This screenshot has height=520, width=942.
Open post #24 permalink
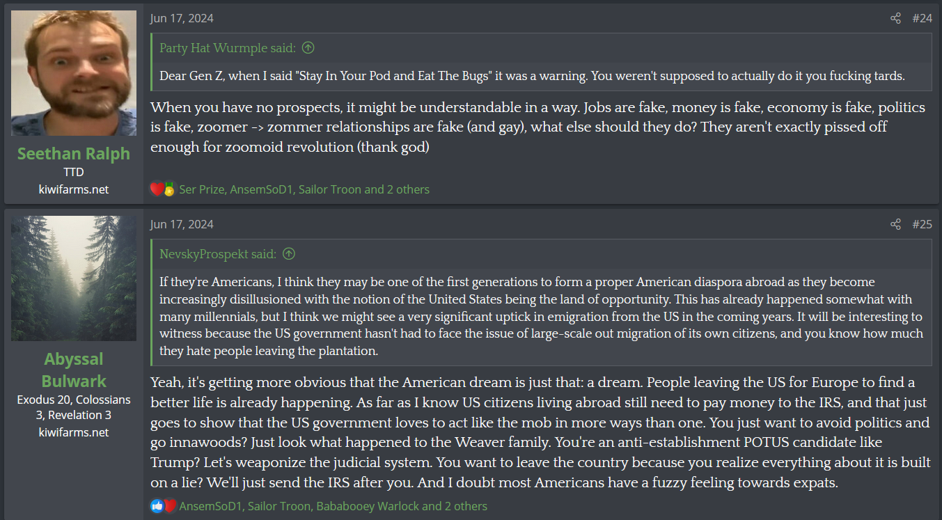tap(922, 19)
